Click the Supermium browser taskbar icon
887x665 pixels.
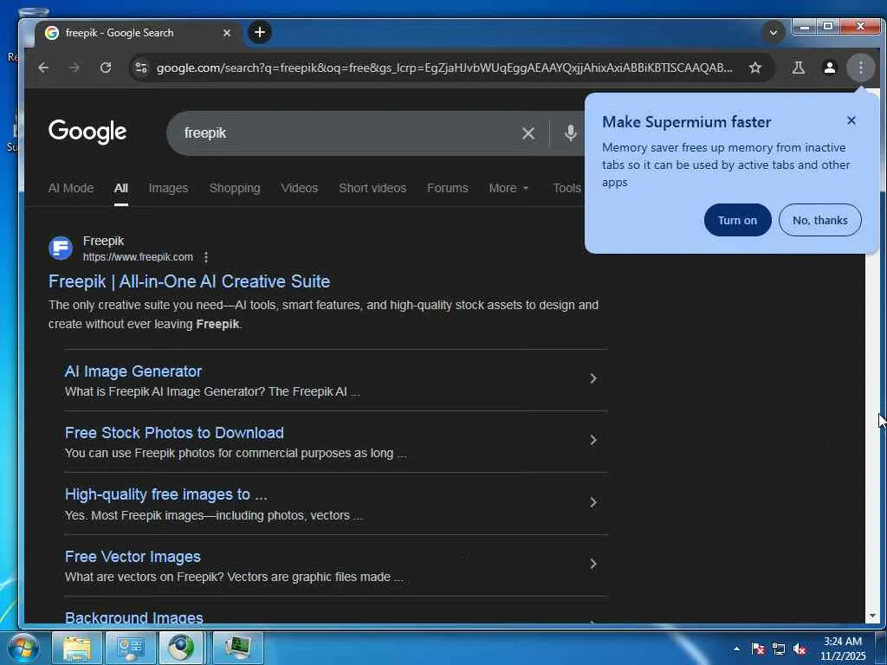point(181,648)
